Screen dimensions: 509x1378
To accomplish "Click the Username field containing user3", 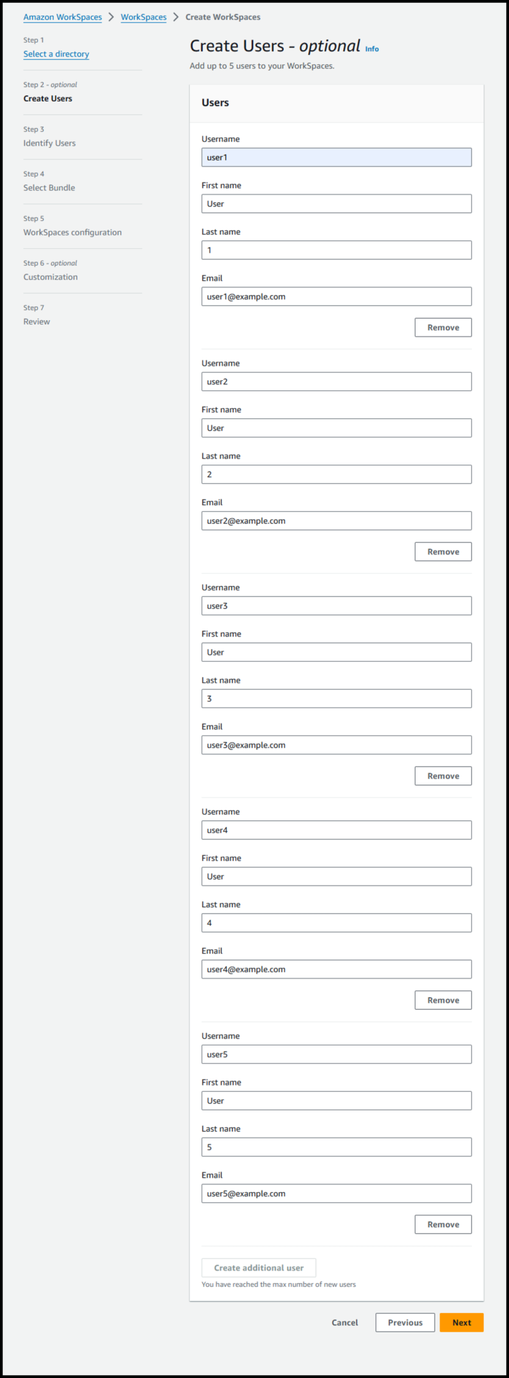I will 336,605.
